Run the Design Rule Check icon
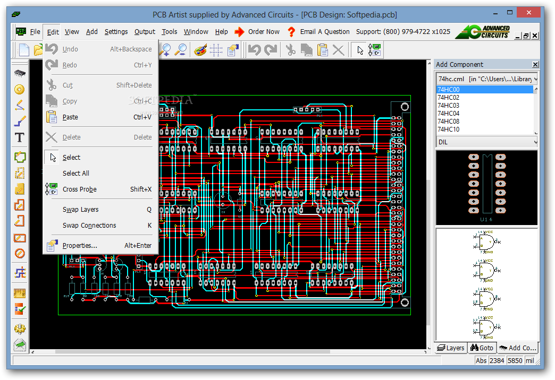 tap(20, 309)
